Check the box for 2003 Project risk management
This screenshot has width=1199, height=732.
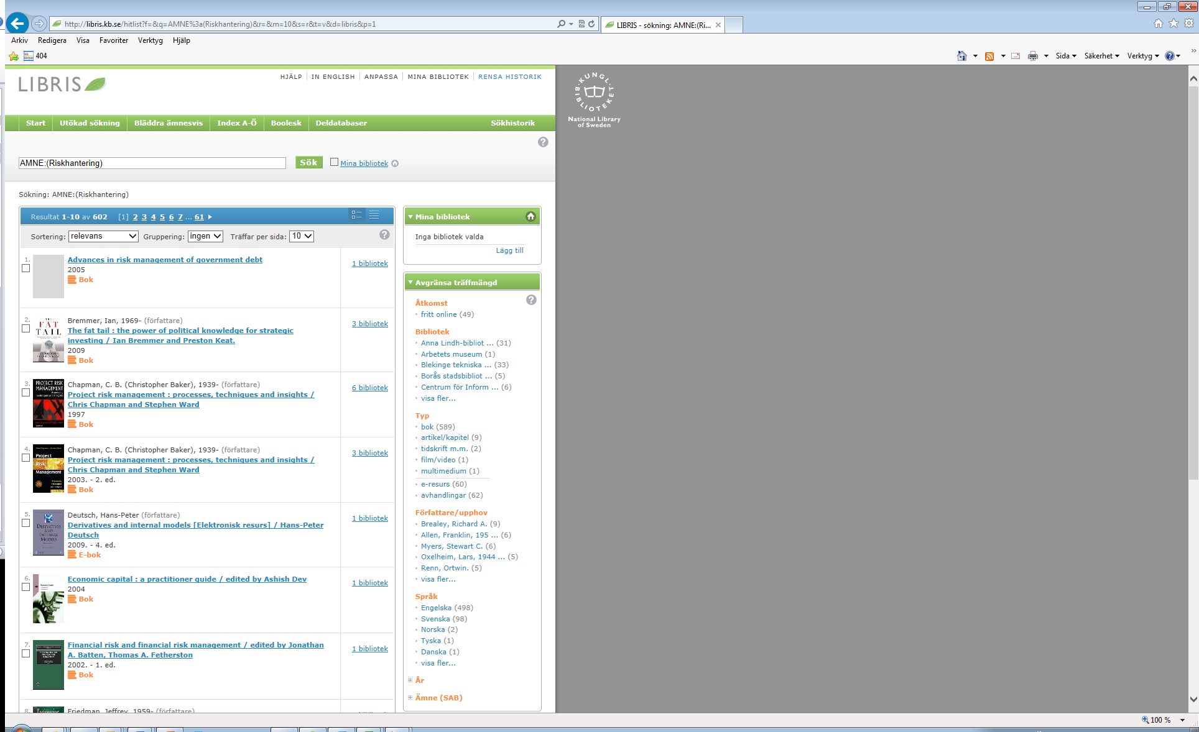(25, 458)
